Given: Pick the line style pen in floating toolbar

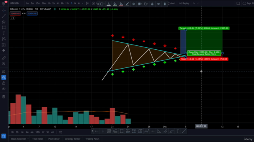Looking at the screenshot, I should pyautogui.click(x=127, y=4).
